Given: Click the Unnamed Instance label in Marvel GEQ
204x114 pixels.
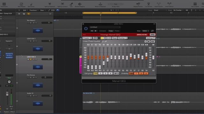Looking at the screenshot, I should click(x=142, y=35).
